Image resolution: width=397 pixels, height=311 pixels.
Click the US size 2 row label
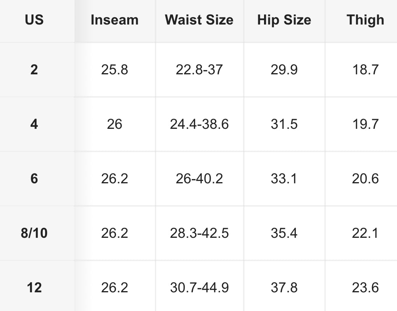click(x=34, y=70)
